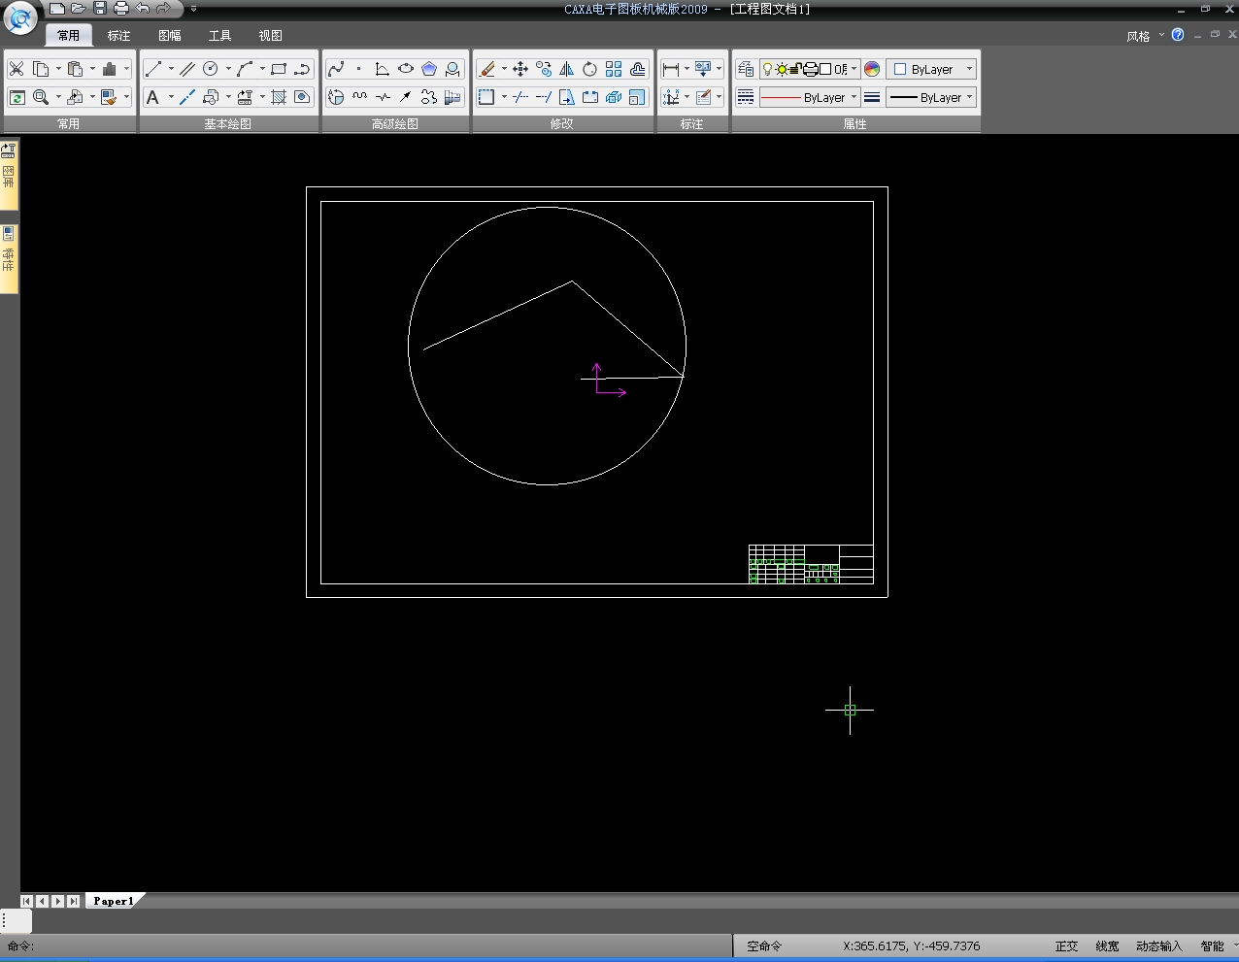Switch to the 工具 ribbon tab

(x=219, y=36)
